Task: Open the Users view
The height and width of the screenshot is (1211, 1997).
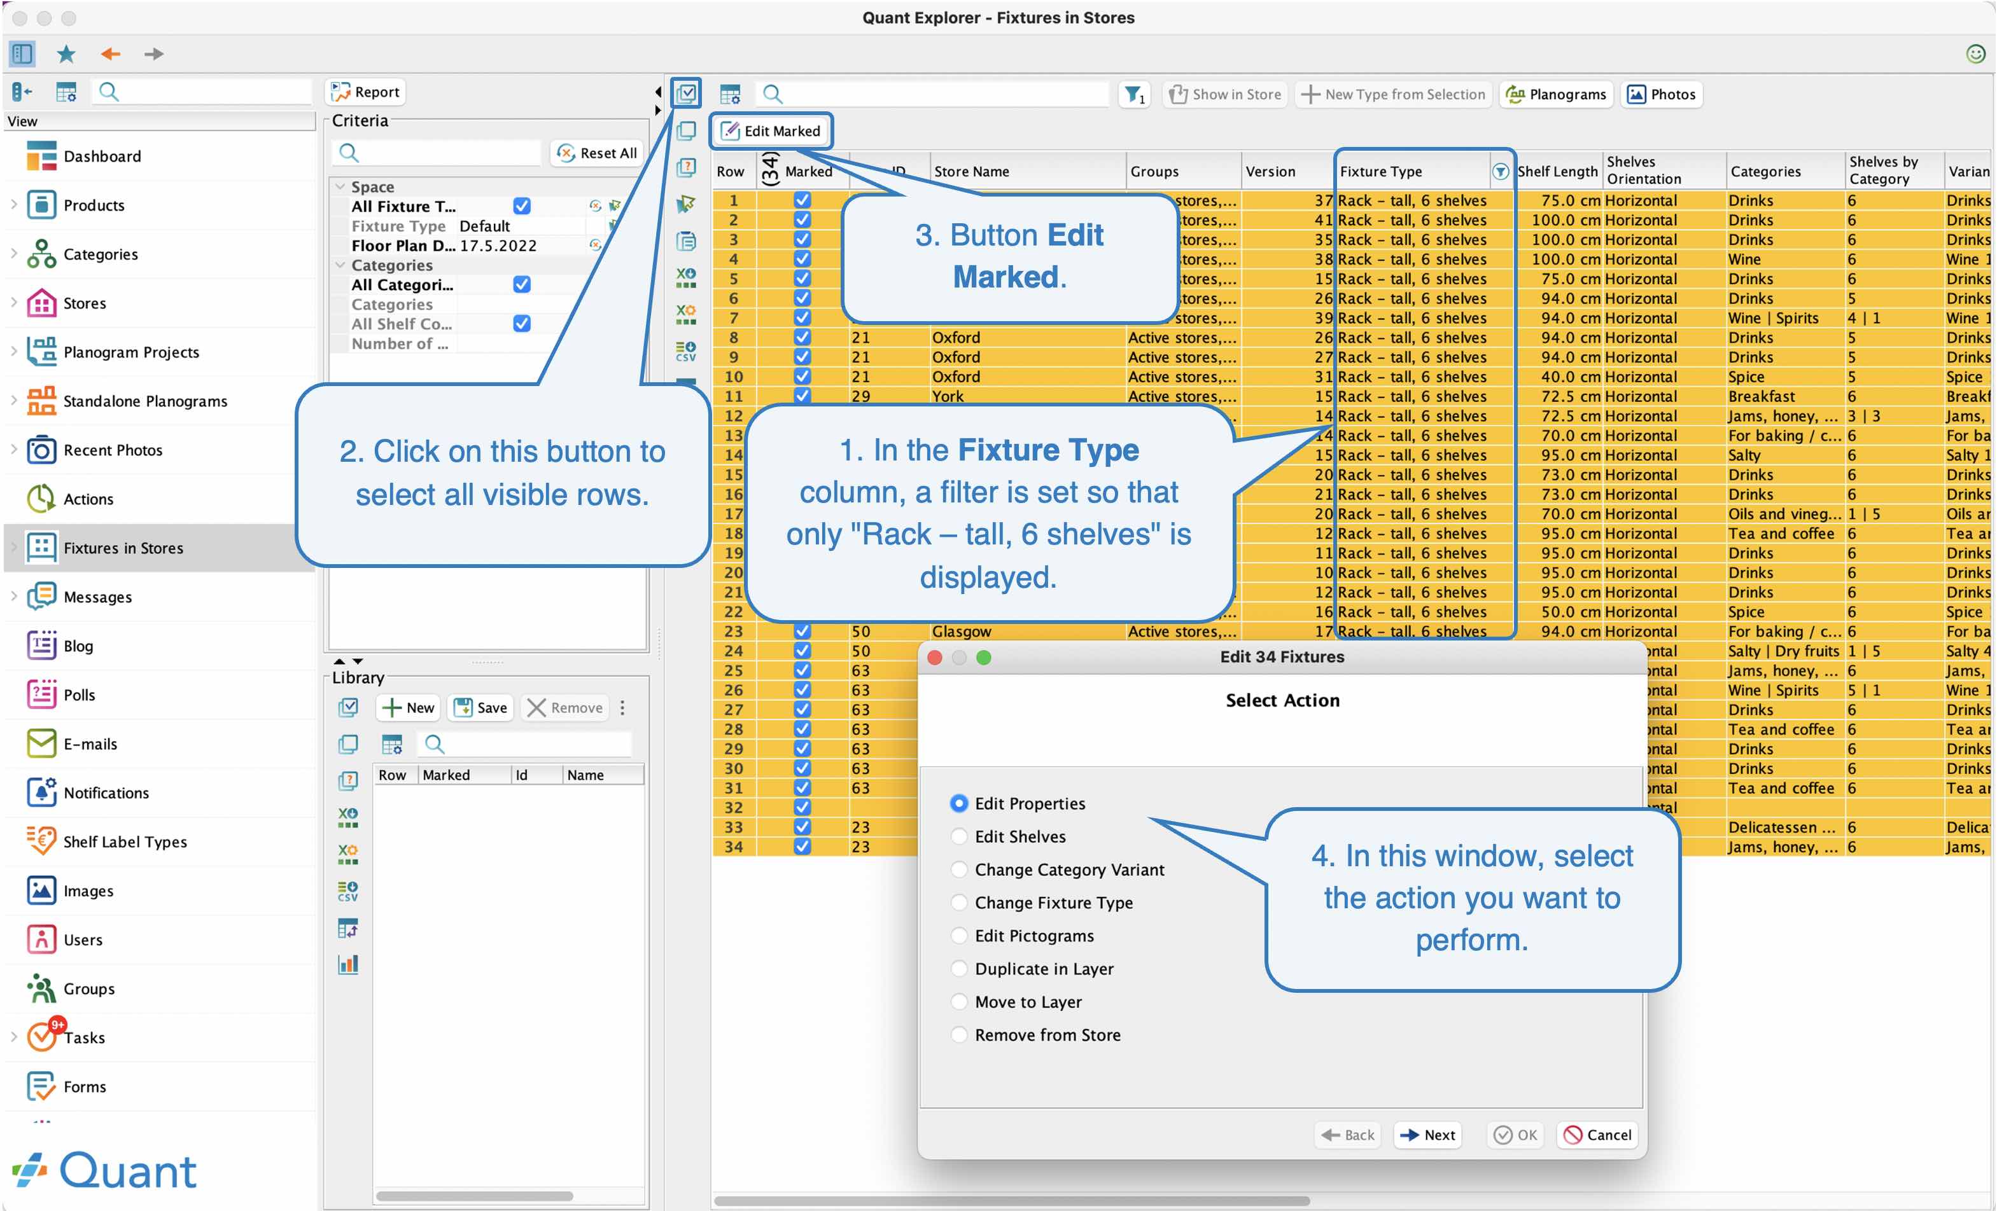Action: click(x=83, y=939)
